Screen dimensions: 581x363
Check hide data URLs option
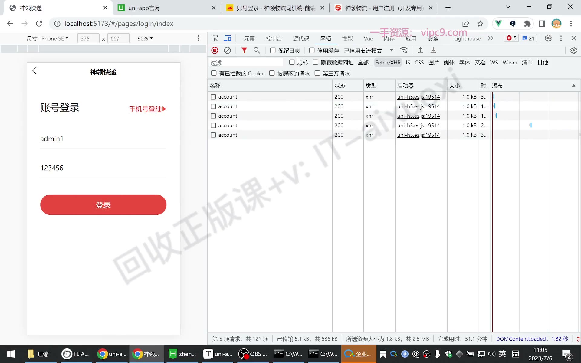pyautogui.click(x=315, y=62)
